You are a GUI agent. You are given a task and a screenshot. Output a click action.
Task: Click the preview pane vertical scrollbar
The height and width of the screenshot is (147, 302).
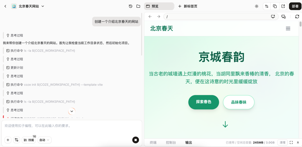[x=300, y=24]
